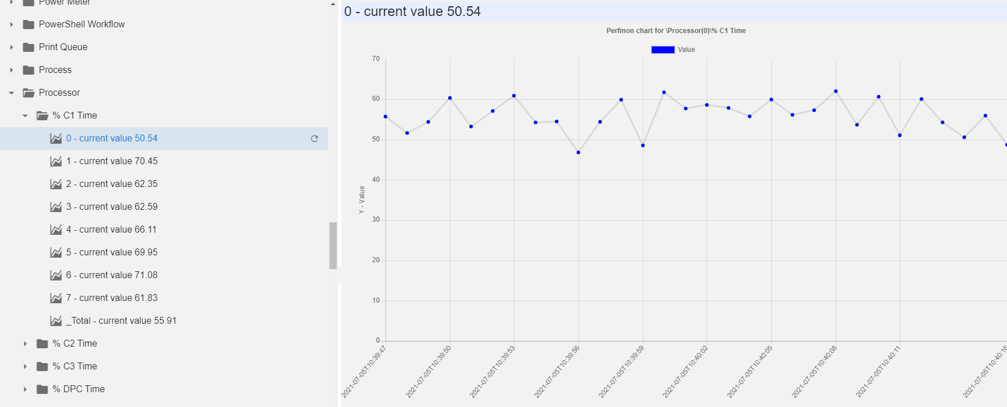The height and width of the screenshot is (407, 1007).
Task: Click the chart icon beside counter 3
Action: pos(56,207)
